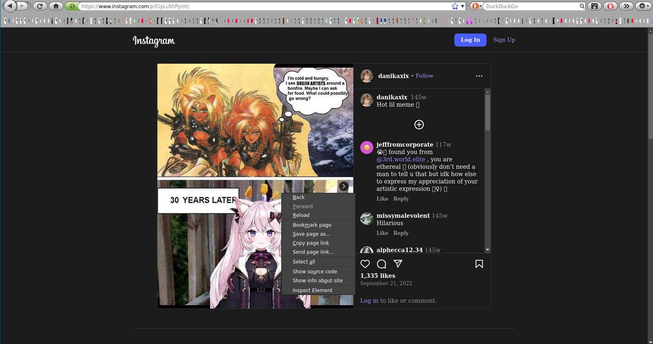
Task: Click the address bar URL field
Action: point(265,6)
